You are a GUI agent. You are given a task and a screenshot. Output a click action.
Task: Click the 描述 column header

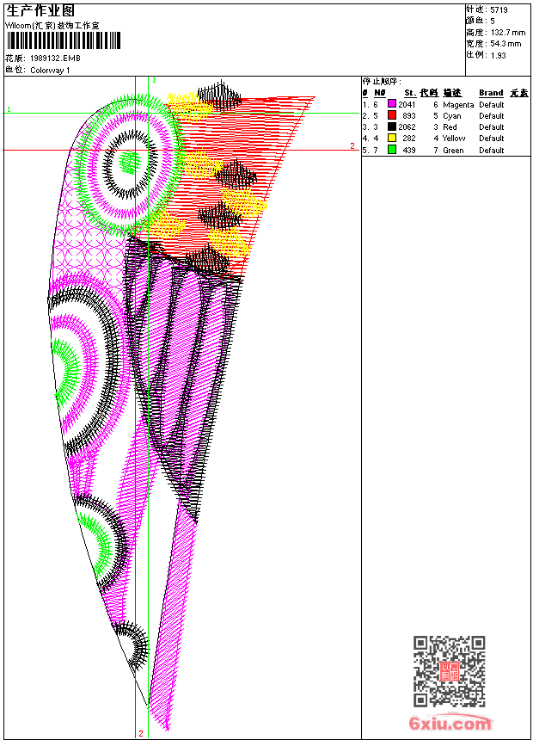tap(452, 93)
